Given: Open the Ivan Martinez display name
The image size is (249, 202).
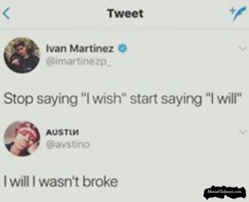Looking at the screenshot, I should click(80, 49).
